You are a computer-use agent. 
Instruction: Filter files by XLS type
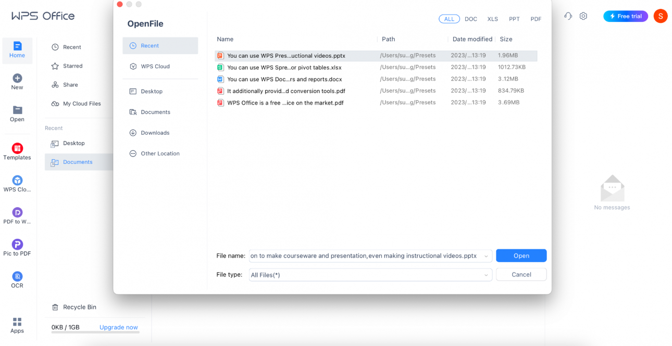click(x=493, y=19)
